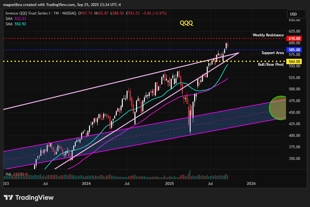
Task: Click 575.00 on the price axis
Action: pyautogui.click(x=295, y=55)
